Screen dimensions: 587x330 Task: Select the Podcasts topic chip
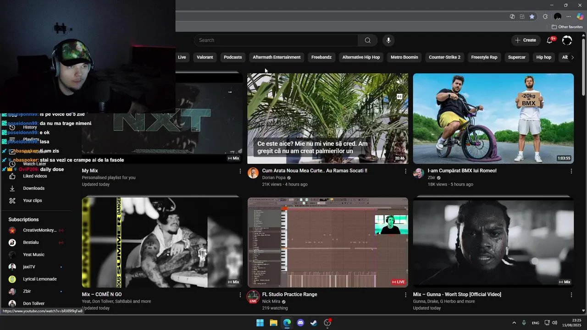[233, 57]
